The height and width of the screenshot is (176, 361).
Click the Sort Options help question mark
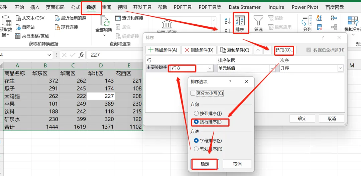230,82
